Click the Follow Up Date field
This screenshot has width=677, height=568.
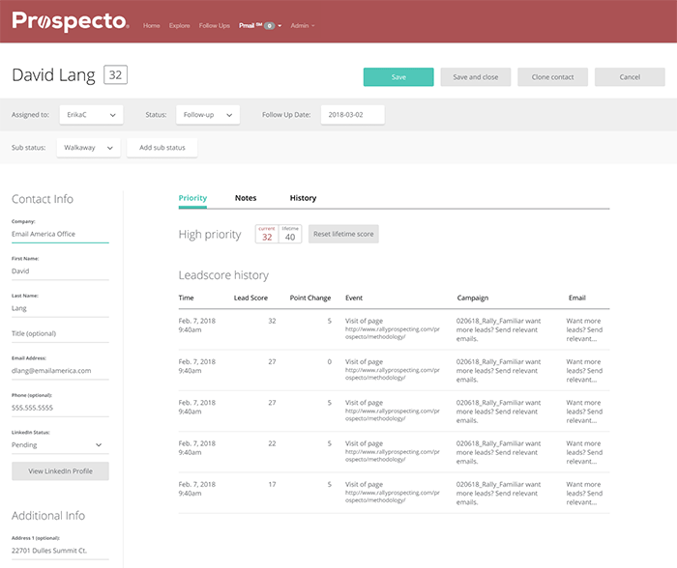(352, 115)
